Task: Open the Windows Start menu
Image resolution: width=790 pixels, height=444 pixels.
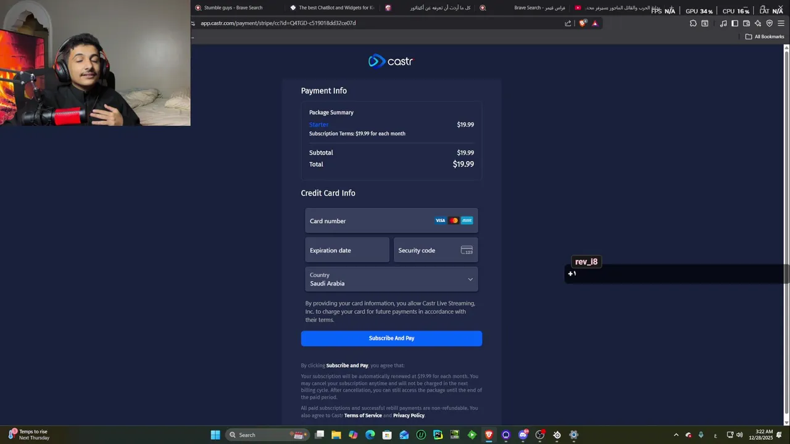Action: [x=215, y=435]
